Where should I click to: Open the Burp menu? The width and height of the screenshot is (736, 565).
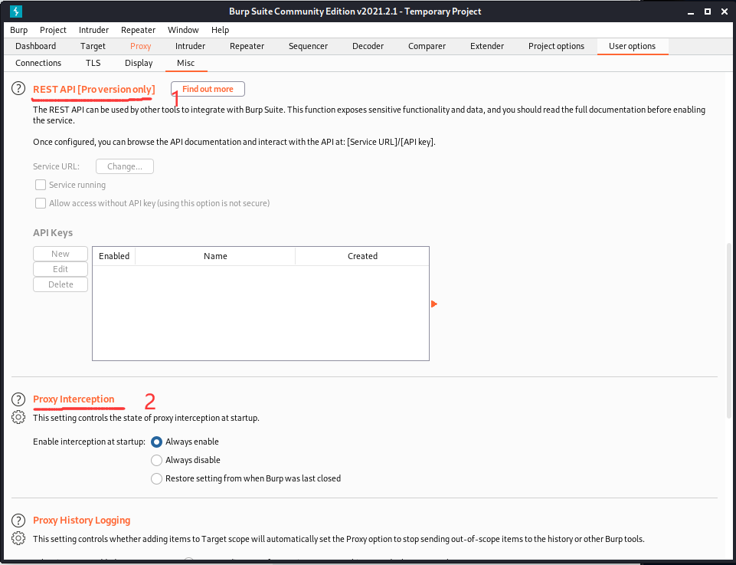[x=19, y=30]
